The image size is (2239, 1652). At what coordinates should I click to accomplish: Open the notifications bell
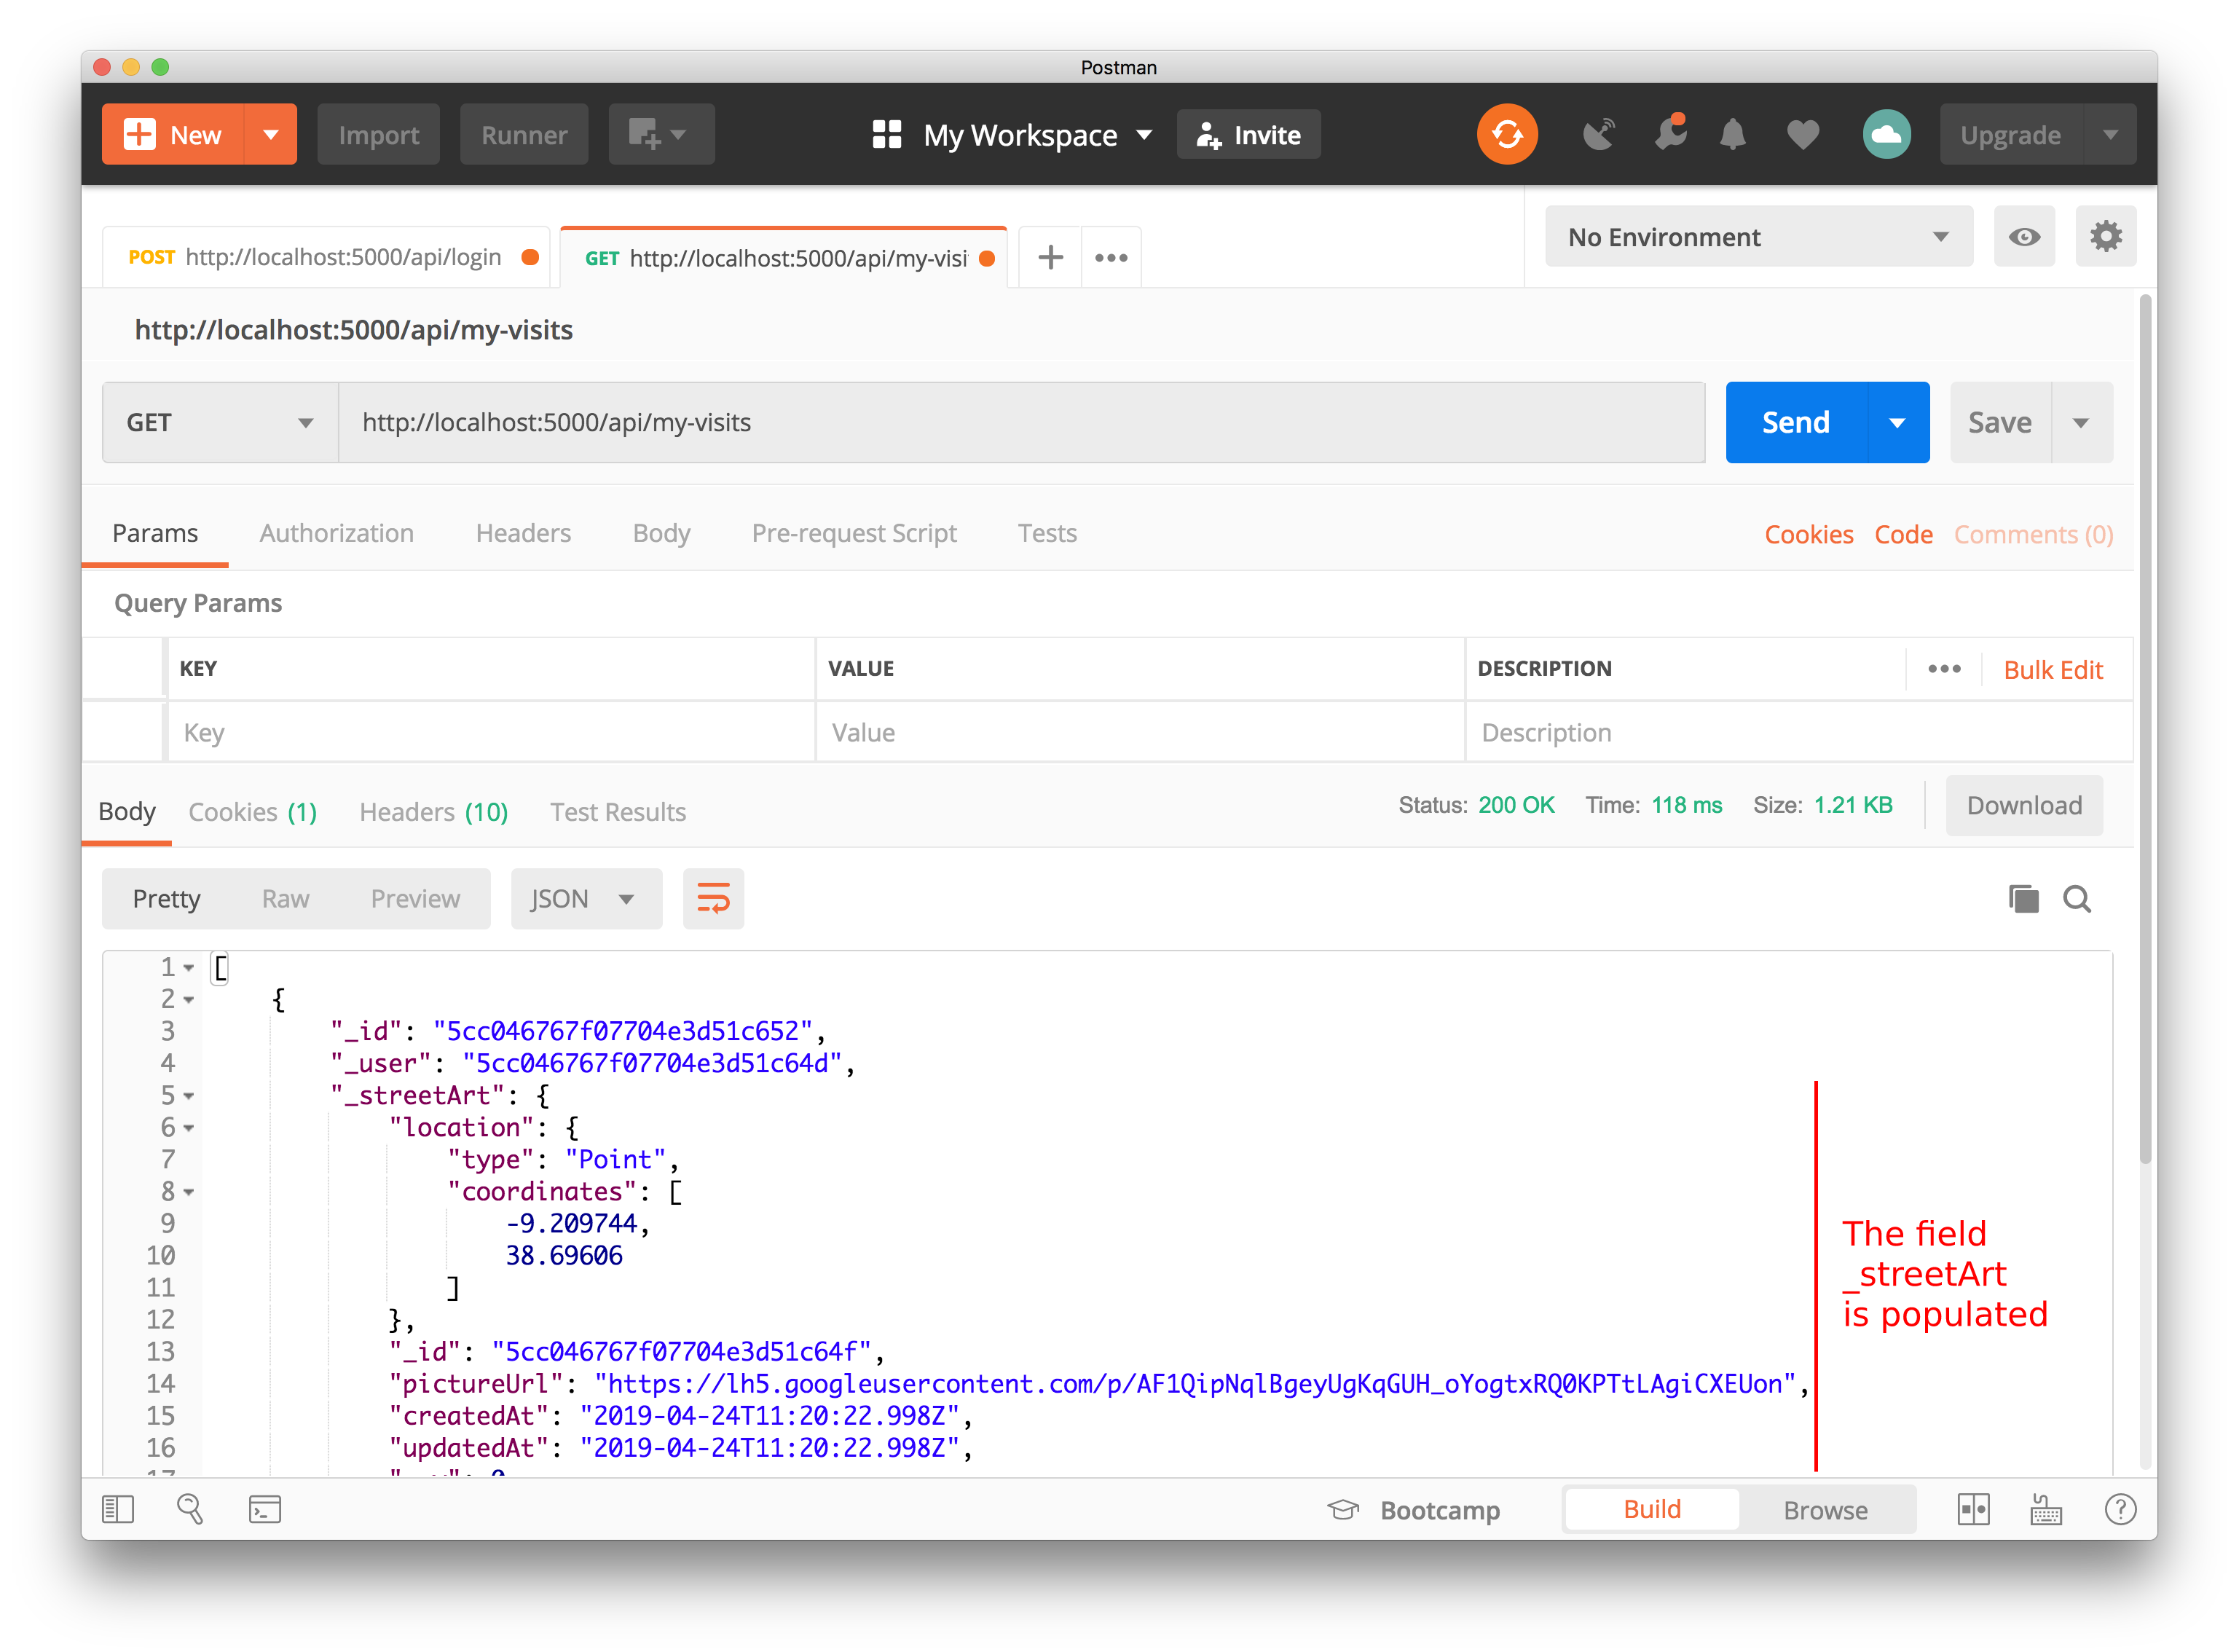pos(1732,134)
